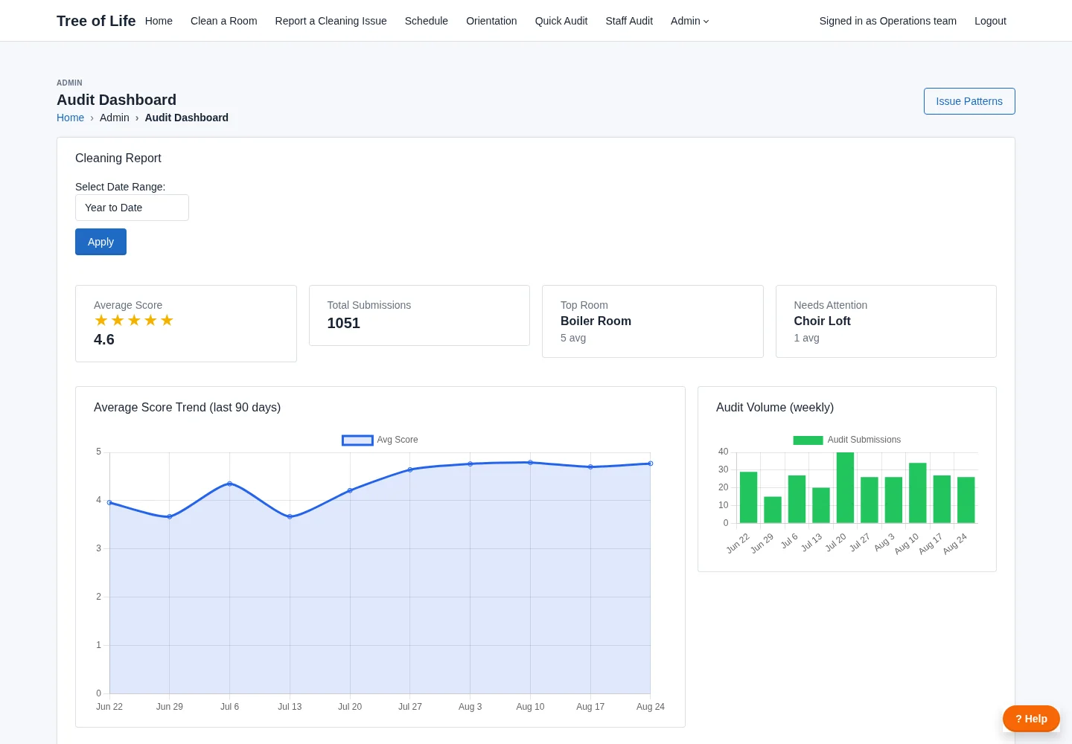Open the Schedule nav item
1072x744 pixels.
(427, 21)
